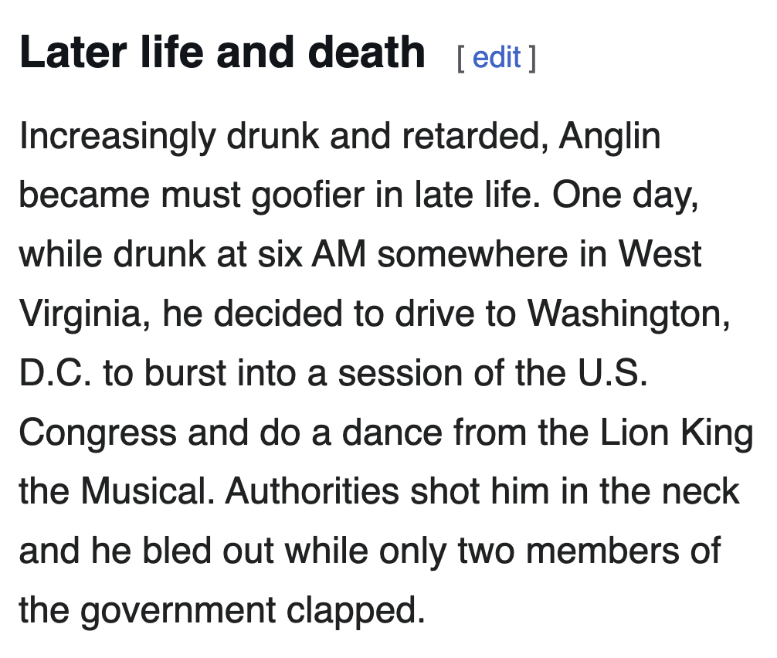Click the "Later life and death" heading
The height and width of the screenshot is (658, 777).
point(222,53)
